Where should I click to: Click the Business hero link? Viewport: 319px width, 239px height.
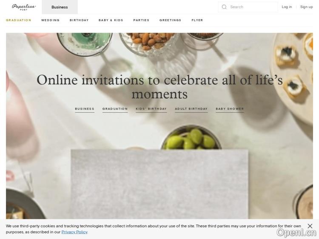coord(85,109)
